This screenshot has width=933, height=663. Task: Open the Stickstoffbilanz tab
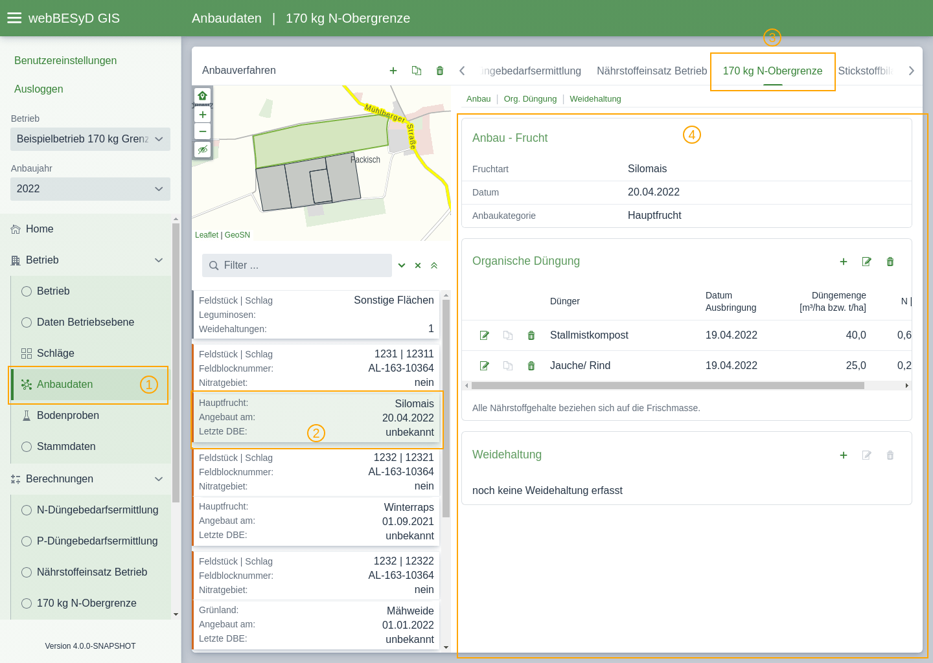(x=866, y=71)
